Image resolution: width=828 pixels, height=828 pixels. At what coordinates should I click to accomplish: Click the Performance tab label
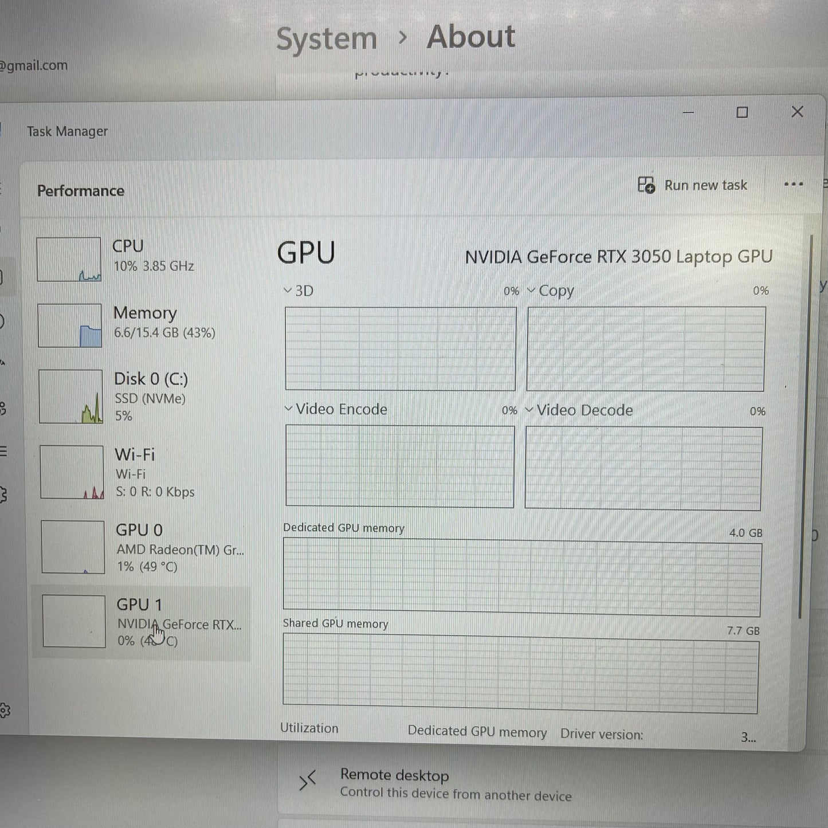80,190
